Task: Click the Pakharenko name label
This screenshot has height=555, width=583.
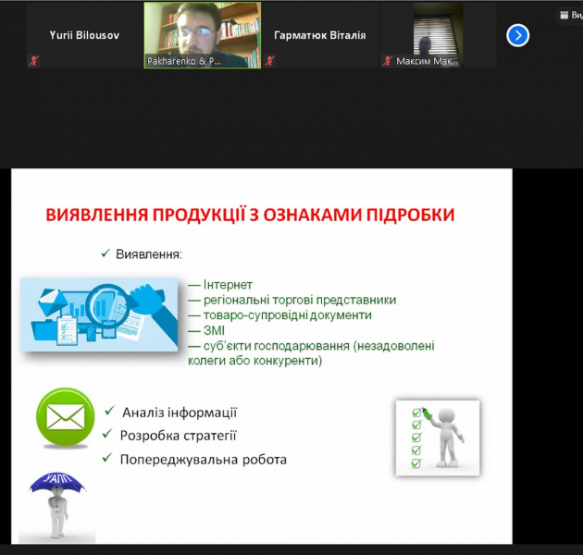Action: tap(184, 61)
